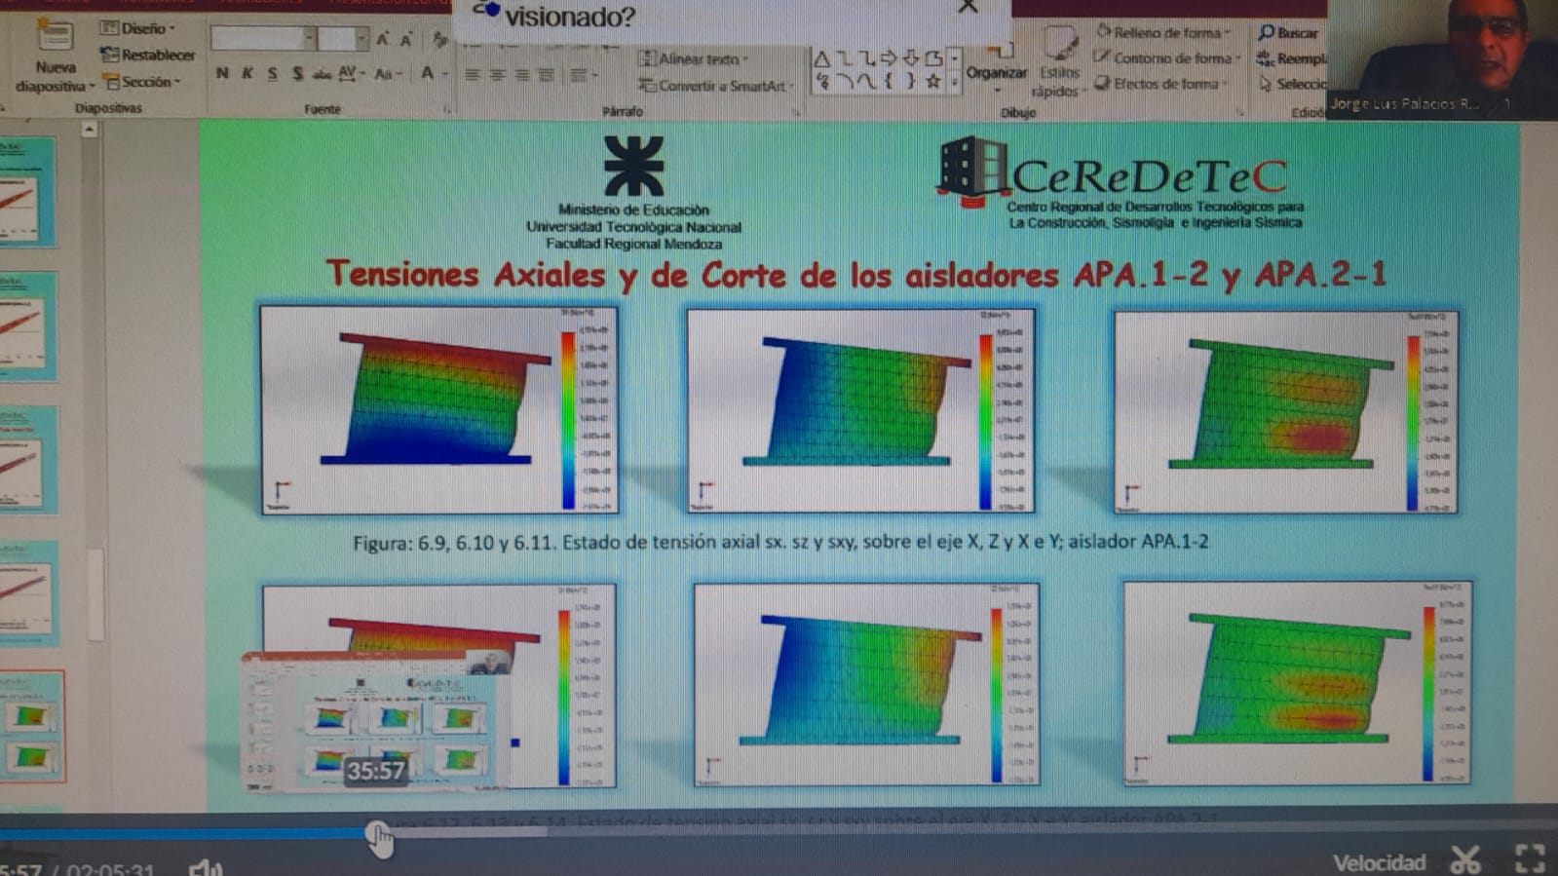1558x876 pixels.
Task: Select the right arrow shape
Action: 888,58
